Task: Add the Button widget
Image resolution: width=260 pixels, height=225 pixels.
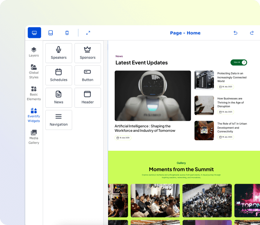Action: pos(88,75)
